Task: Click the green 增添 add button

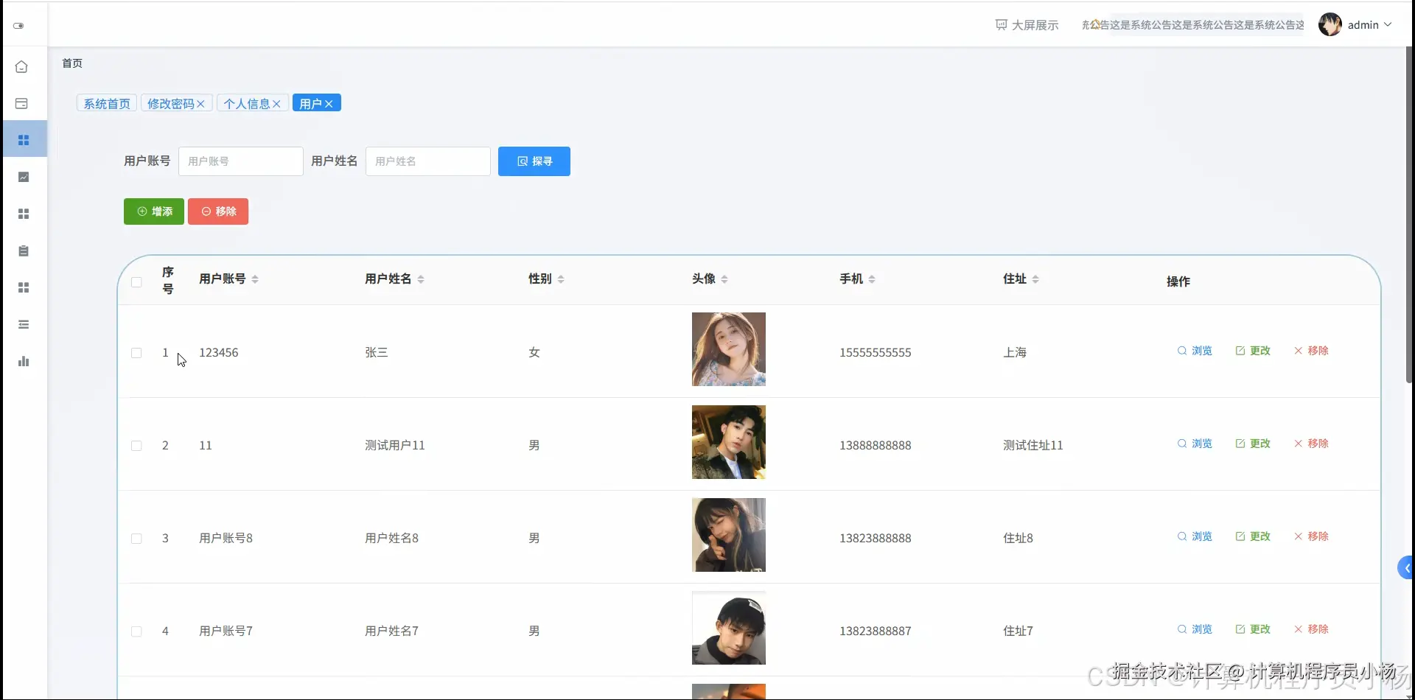Action: pos(154,211)
